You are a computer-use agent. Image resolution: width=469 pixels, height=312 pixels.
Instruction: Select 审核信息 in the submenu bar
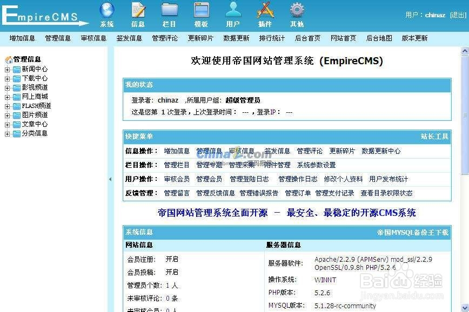93,38
